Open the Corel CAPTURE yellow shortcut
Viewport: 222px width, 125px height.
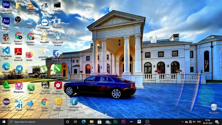tap(58, 104)
